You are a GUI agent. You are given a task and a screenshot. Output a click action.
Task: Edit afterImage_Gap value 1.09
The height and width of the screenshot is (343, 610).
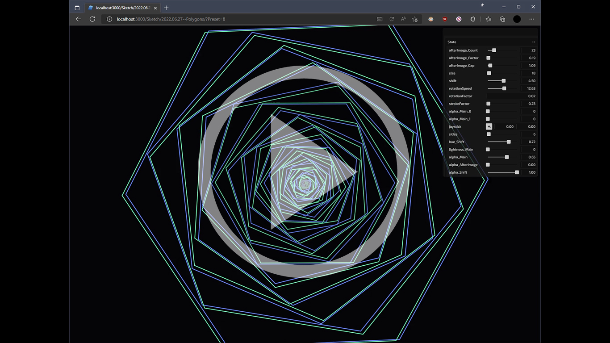[x=529, y=66]
